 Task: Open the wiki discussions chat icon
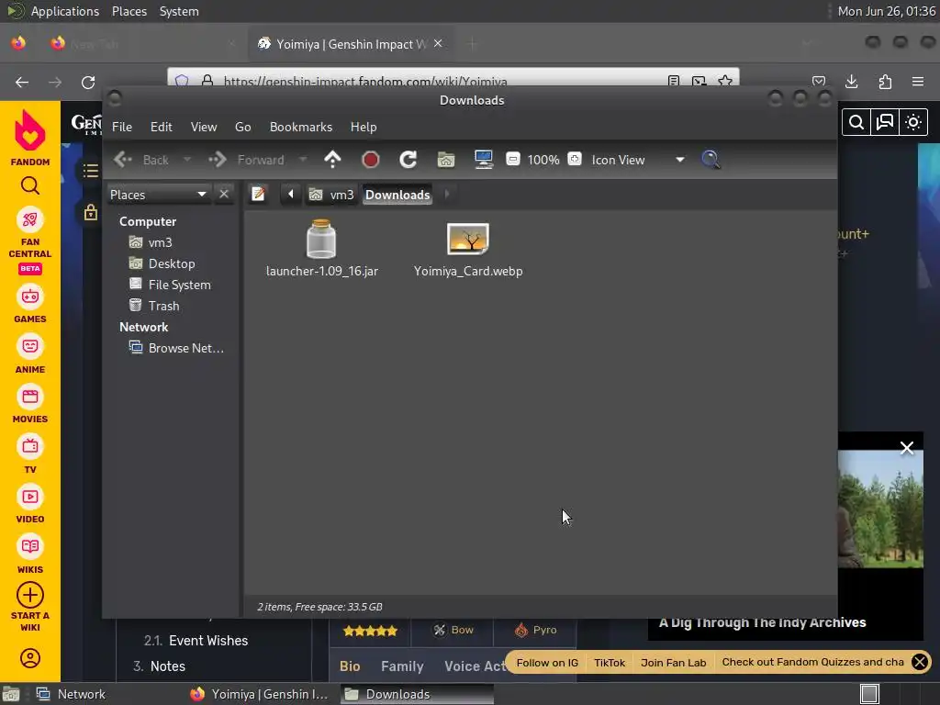point(885,122)
